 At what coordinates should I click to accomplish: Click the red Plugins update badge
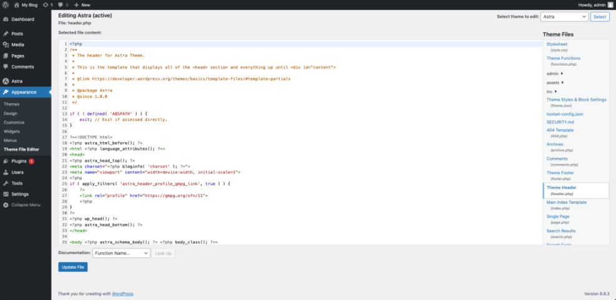point(31,161)
